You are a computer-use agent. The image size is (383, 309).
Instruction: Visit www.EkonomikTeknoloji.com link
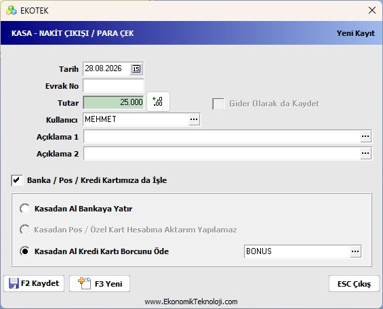191,302
